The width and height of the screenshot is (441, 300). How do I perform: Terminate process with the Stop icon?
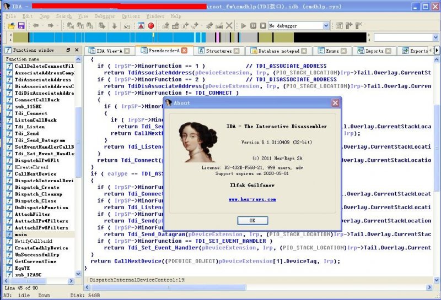263,25
